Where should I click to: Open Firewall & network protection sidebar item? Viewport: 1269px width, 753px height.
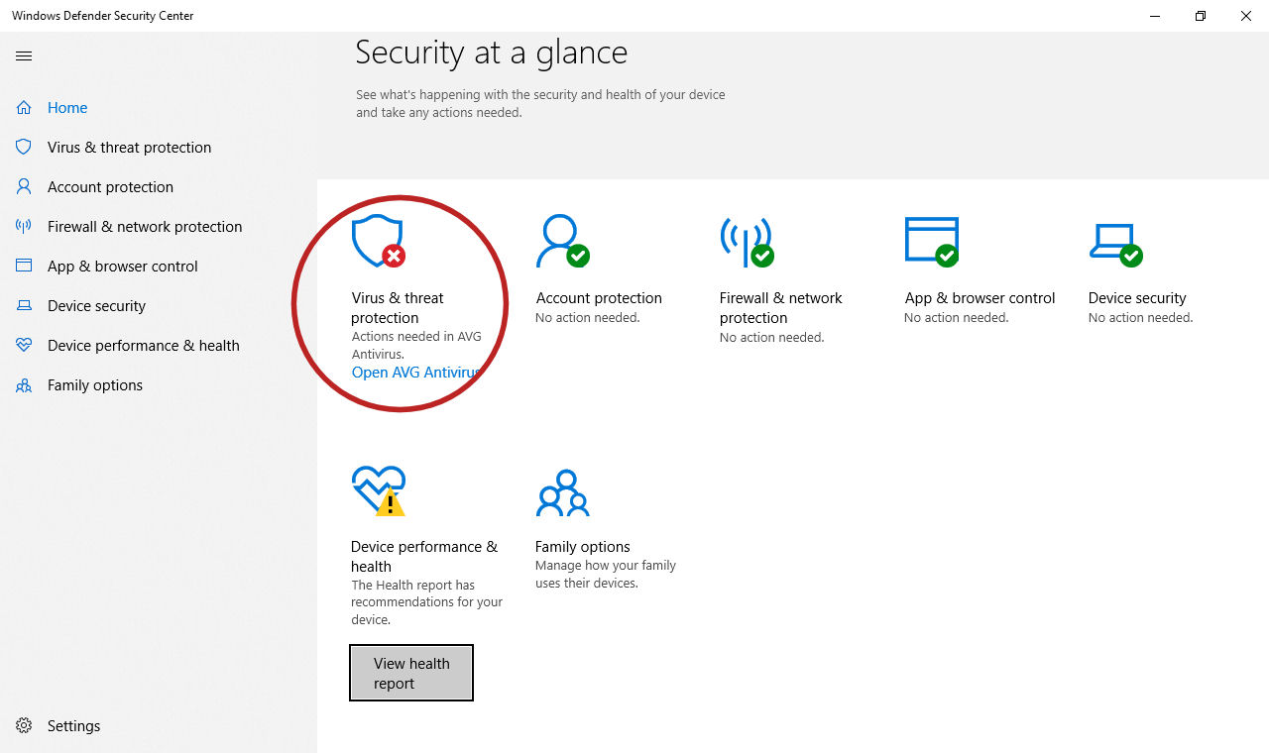point(145,226)
